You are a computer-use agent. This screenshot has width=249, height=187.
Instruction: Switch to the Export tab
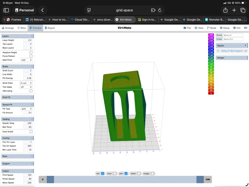[x=50, y=28]
